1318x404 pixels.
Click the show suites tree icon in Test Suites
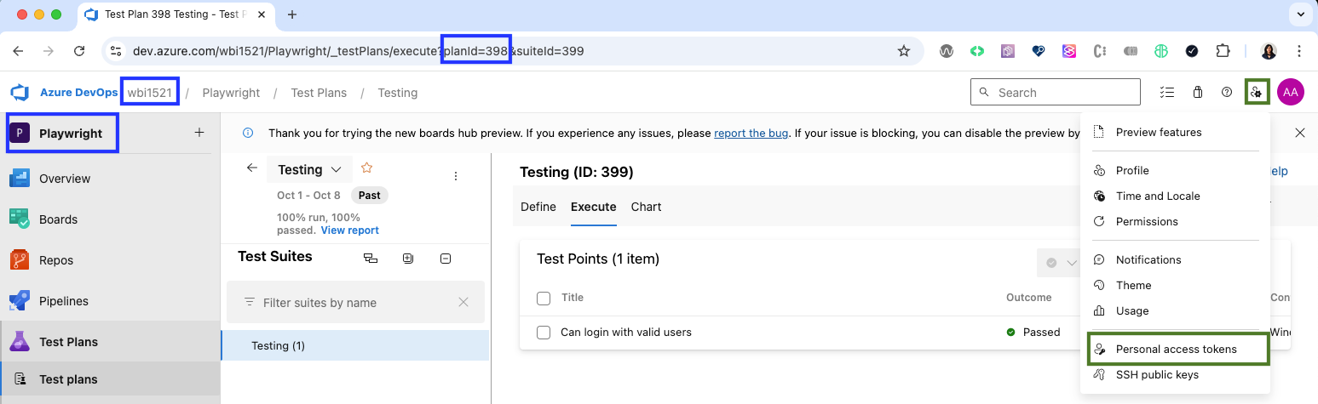[x=370, y=258]
